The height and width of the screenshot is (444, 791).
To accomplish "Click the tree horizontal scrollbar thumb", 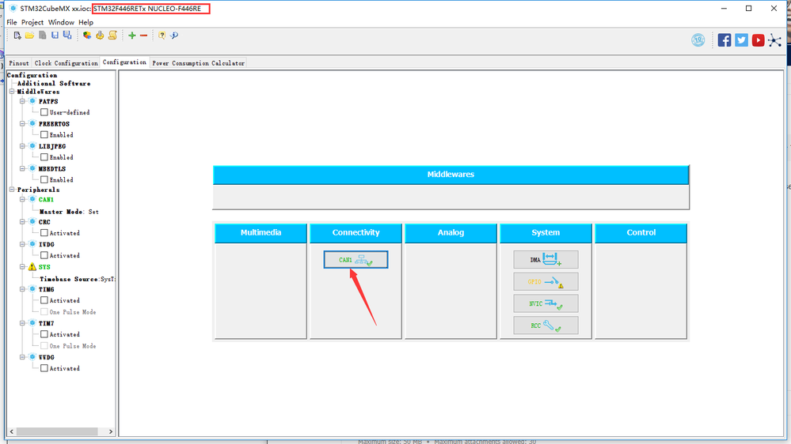I will [x=57, y=431].
